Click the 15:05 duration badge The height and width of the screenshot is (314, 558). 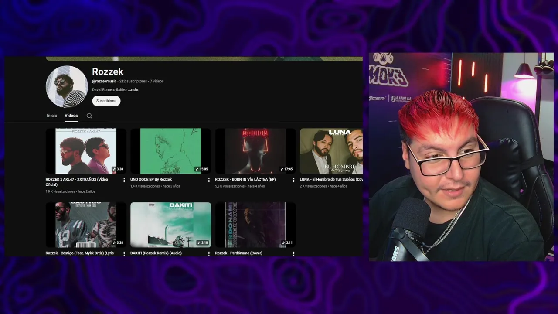tap(201, 169)
